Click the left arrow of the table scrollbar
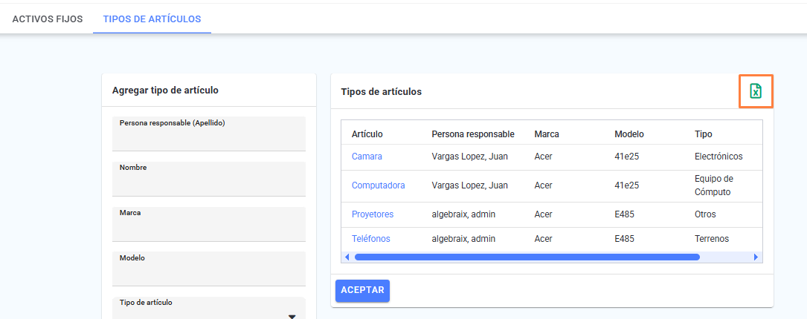The width and height of the screenshot is (807, 319). (347, 257)
